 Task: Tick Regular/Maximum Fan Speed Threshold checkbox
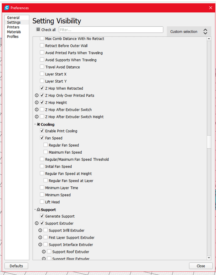point(42,159)
